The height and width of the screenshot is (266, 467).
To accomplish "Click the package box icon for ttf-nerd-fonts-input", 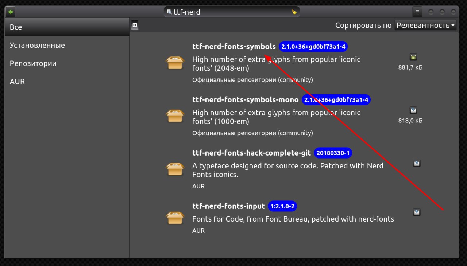I will click(175, 218).
